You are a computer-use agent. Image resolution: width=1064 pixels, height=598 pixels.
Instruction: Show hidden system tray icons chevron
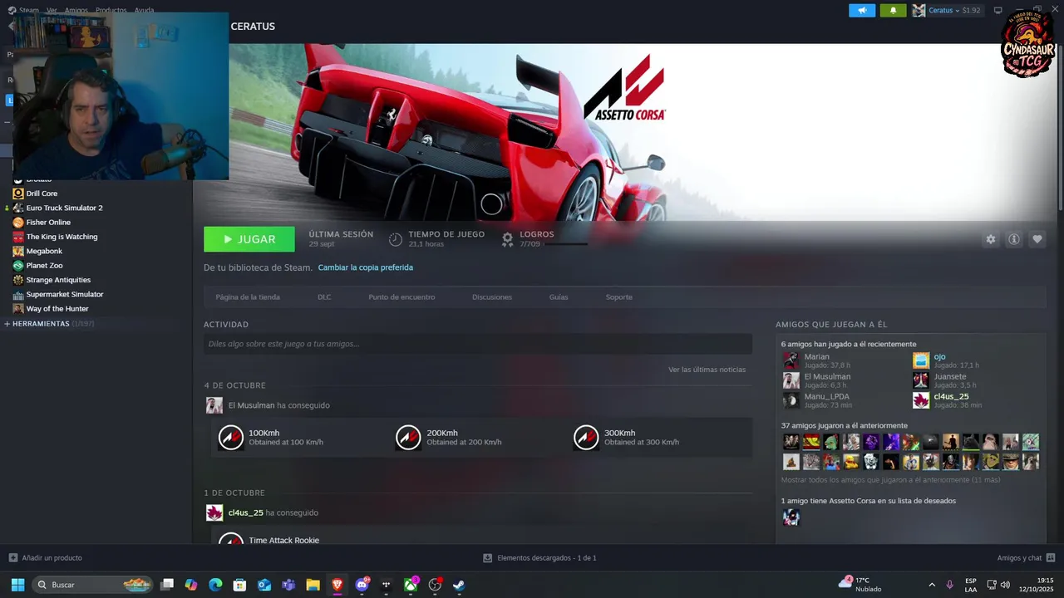pos(932,585)
